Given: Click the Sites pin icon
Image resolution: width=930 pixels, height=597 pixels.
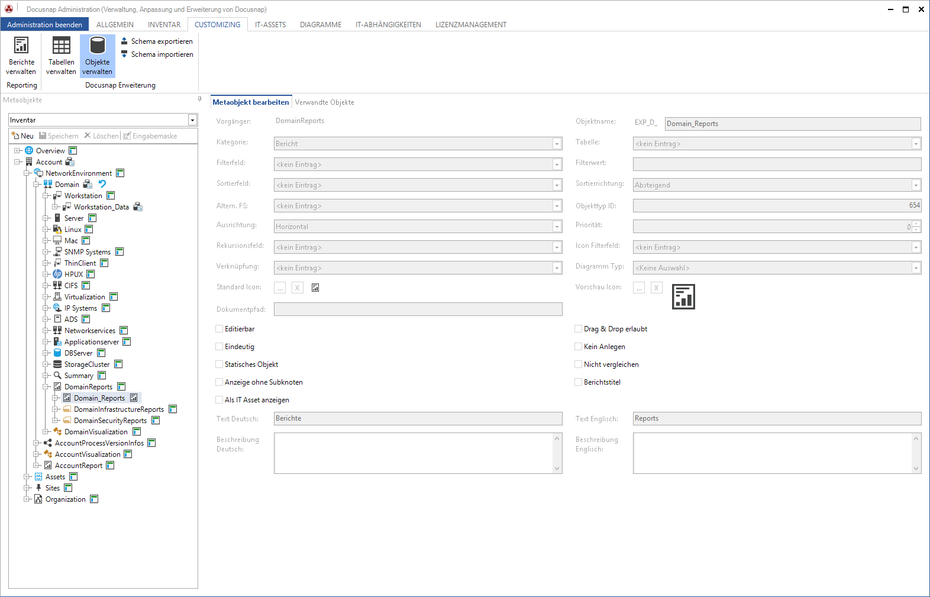Looking at the screenshot, I should 38,488.
